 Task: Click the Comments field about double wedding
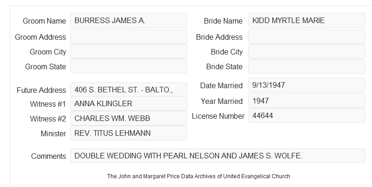click(x=218, y=156)
